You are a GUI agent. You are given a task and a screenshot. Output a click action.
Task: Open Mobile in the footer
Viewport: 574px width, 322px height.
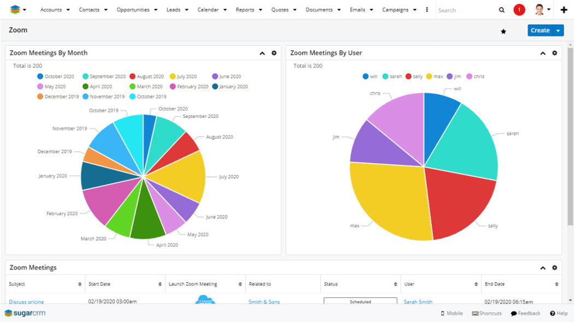(452, 313)
